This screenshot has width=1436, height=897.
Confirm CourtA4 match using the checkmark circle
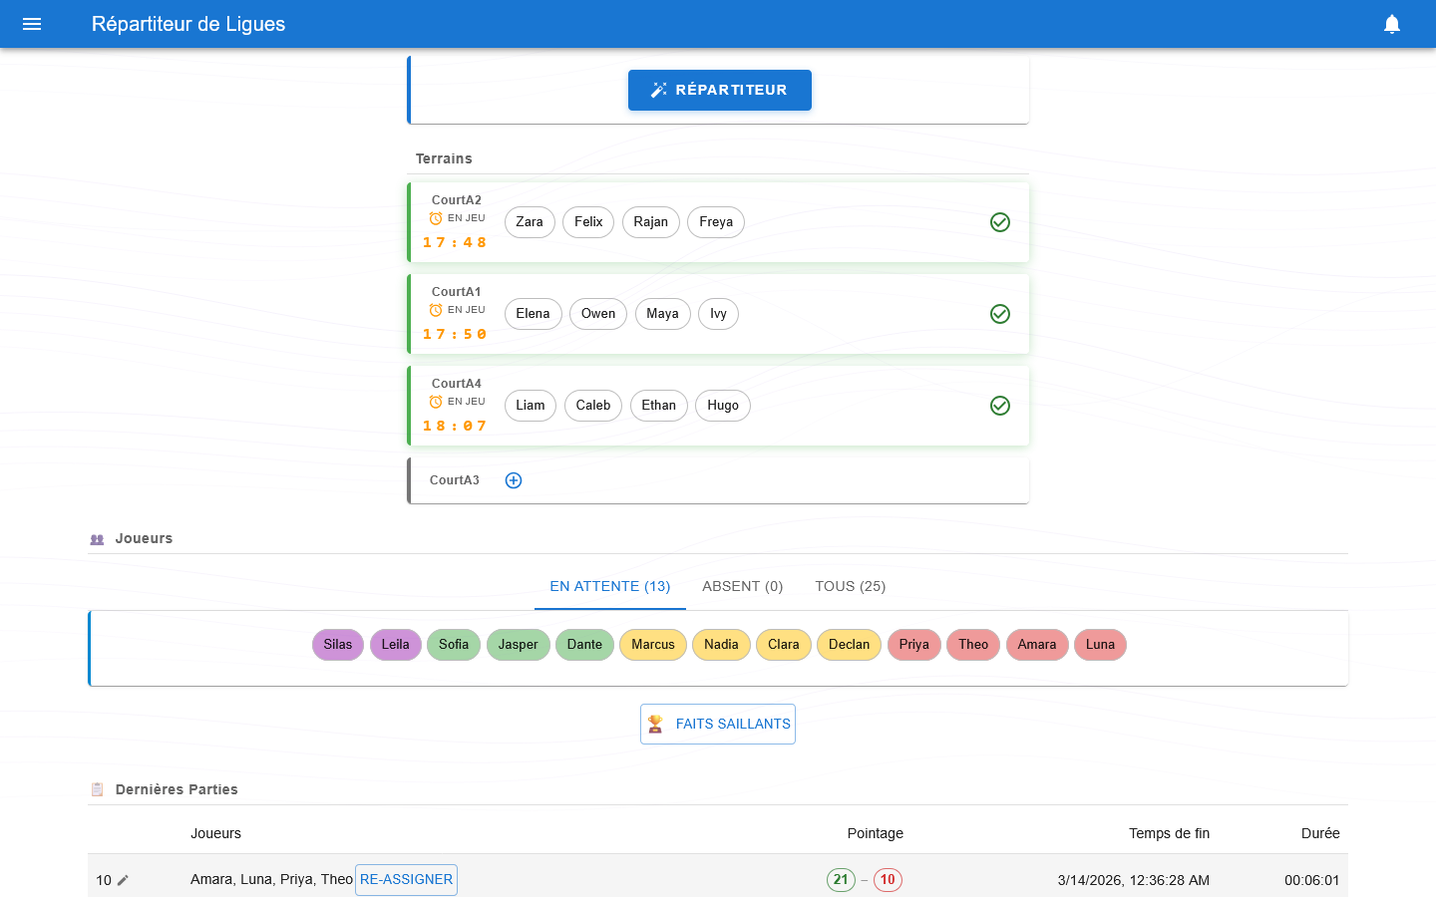click(1000, 406)
